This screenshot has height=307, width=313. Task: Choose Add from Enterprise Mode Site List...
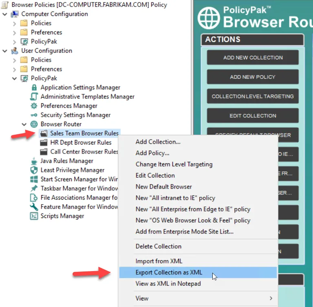point(198,231)
